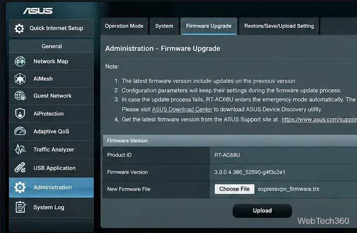Screen dimensions: 357x233
Task: Click note 1 about latest firmware version
Action: 209,81
